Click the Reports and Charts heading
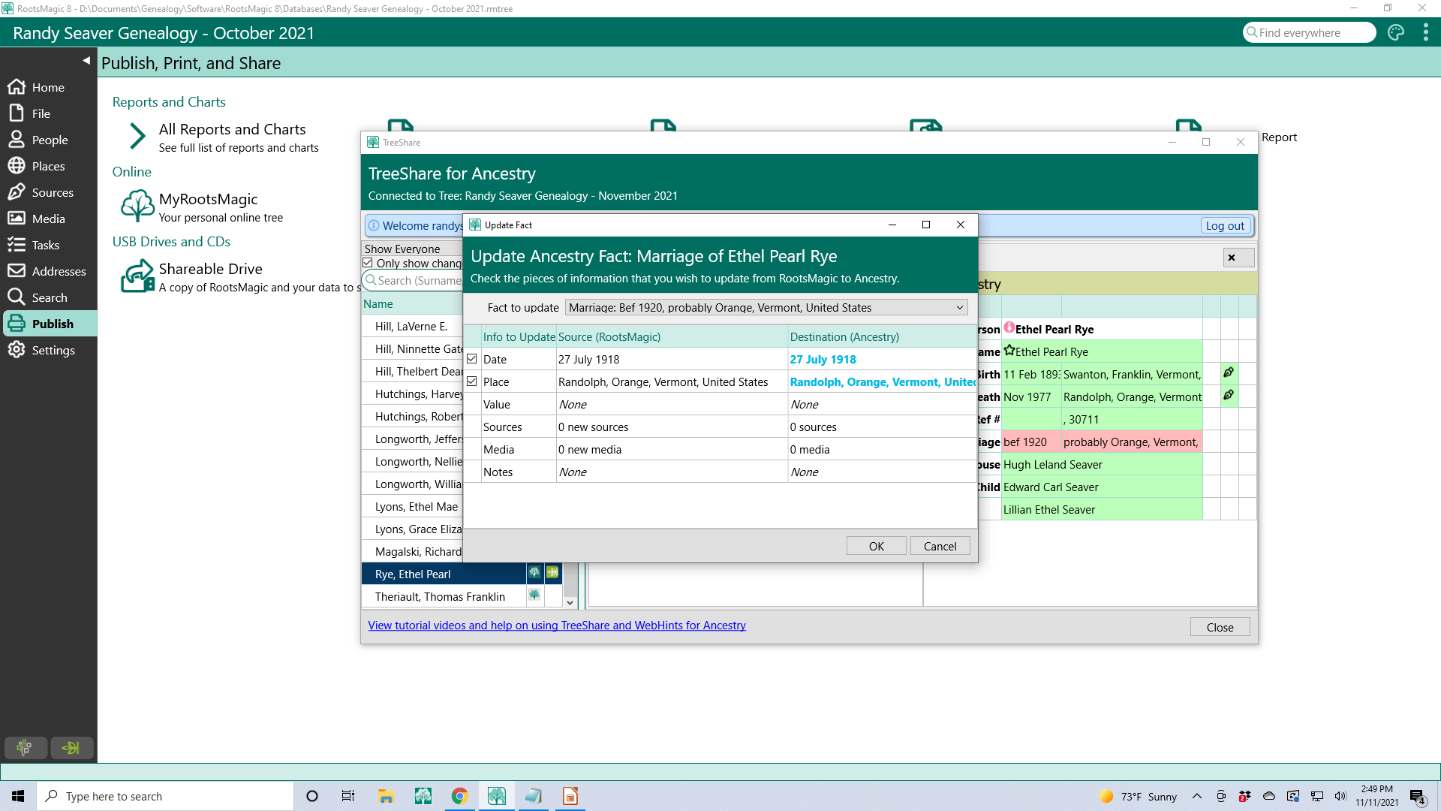This screenshot has height=811, width=1441. (x=169, y=101)
